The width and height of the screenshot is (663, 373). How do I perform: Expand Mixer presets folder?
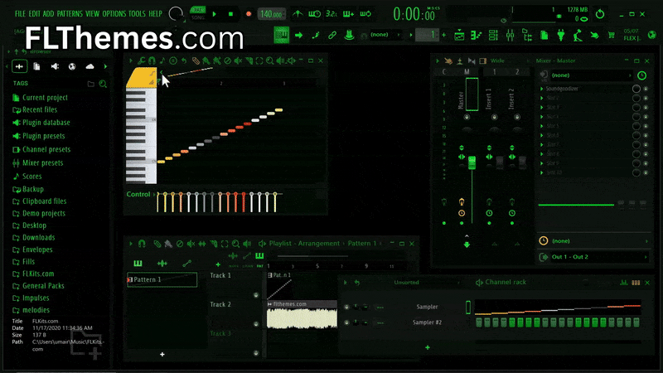(x=43, y=163)
